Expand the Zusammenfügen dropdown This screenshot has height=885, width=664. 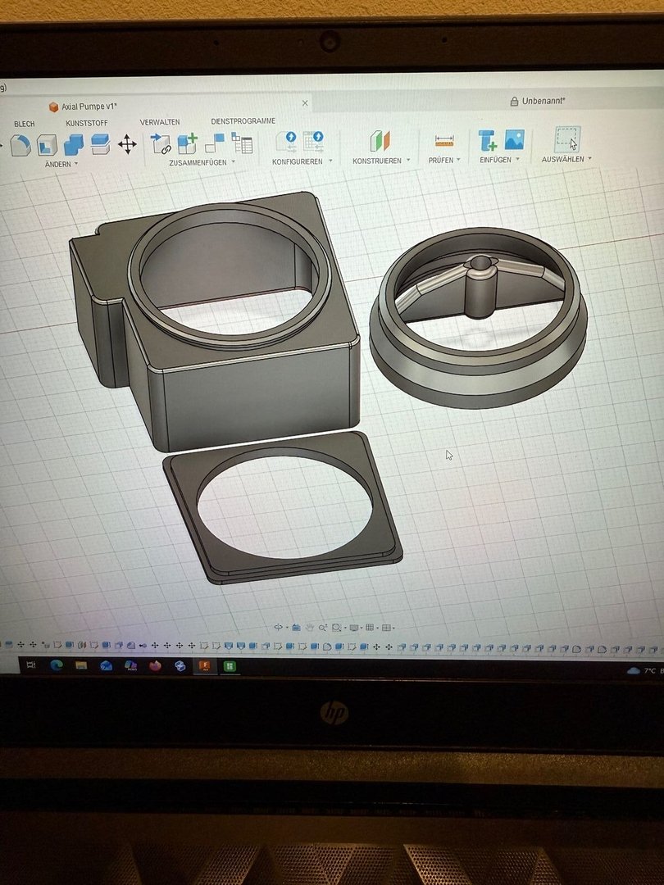coord(201,162)
